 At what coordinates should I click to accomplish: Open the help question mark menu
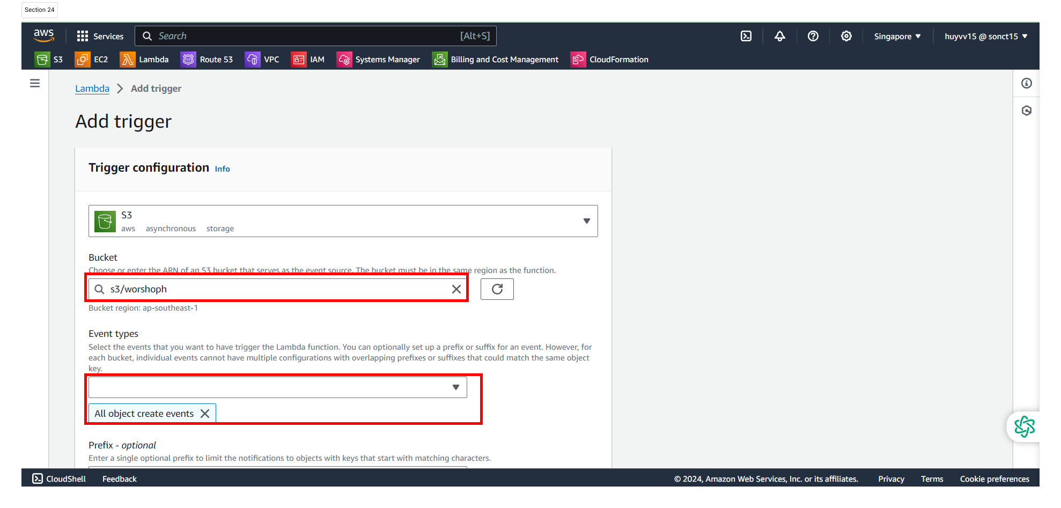(x=813, y=36)
